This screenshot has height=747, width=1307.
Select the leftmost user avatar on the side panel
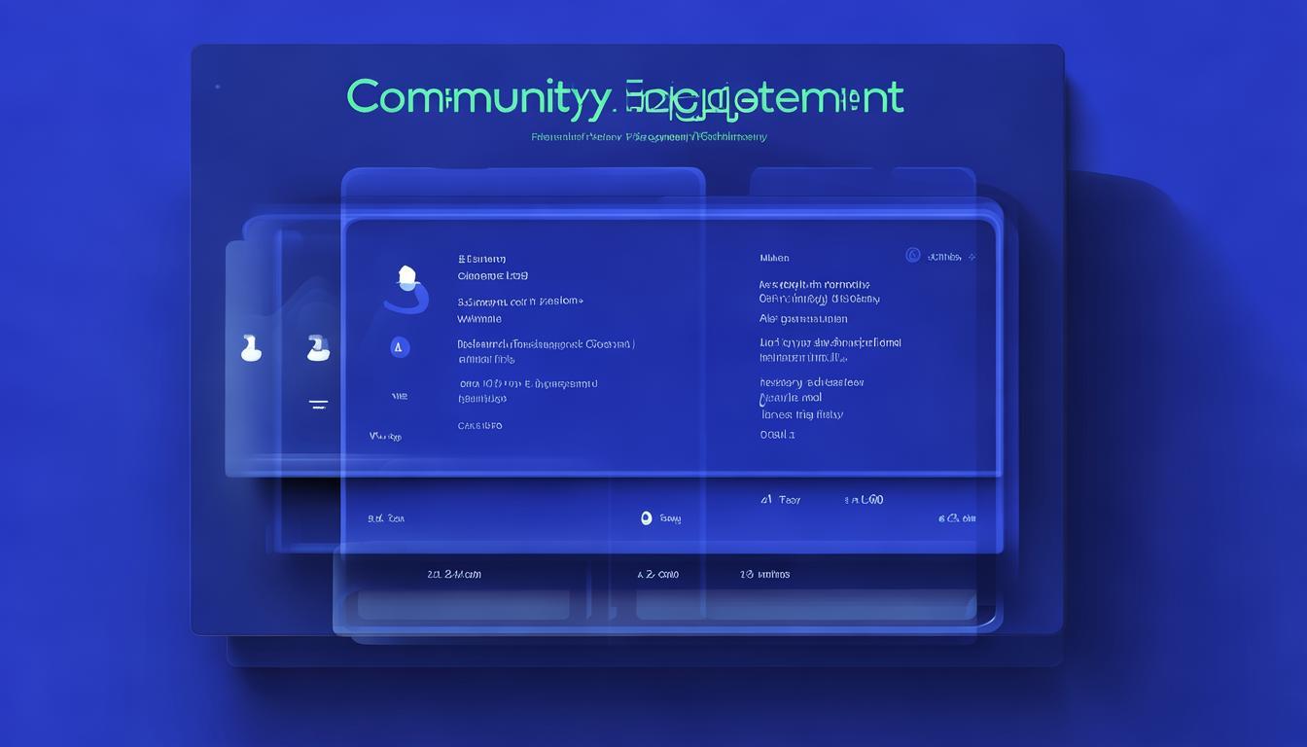click(251, 347)
